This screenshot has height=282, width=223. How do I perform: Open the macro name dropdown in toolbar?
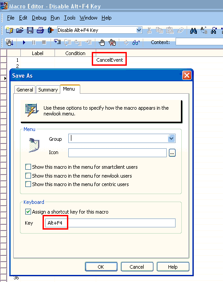click(x=139, y=30)
